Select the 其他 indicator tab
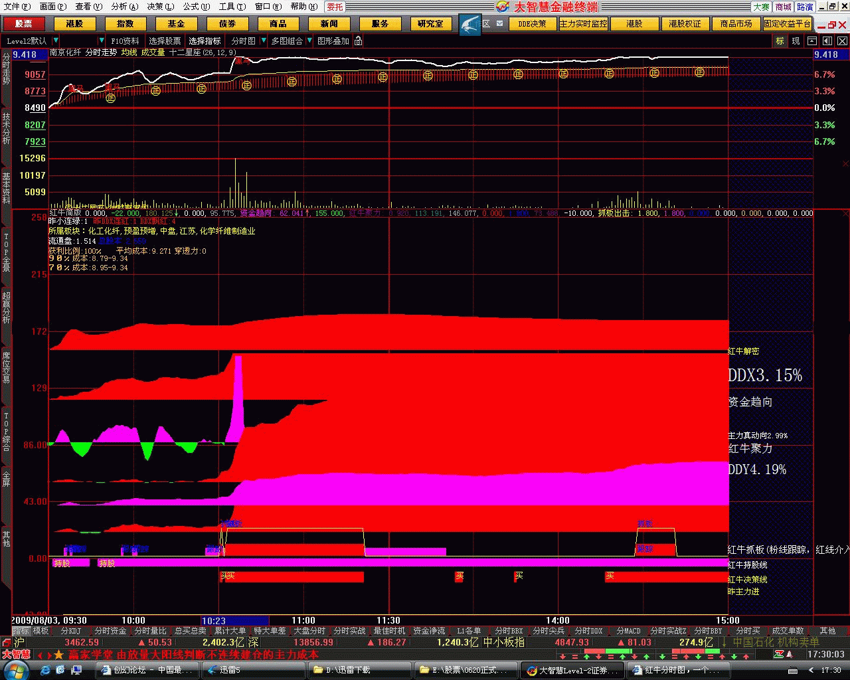Screen dimensions: 850x680 tap(827, 631)
